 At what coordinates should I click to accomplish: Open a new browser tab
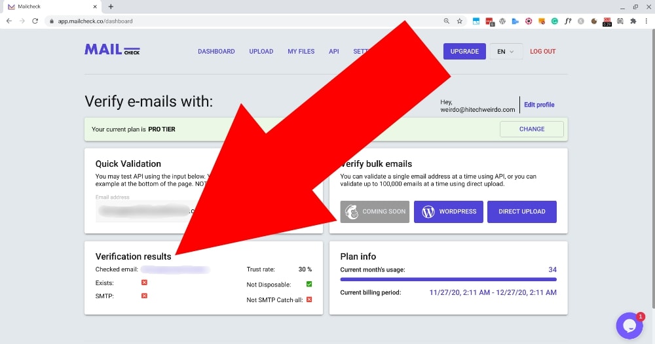point(111,7)
